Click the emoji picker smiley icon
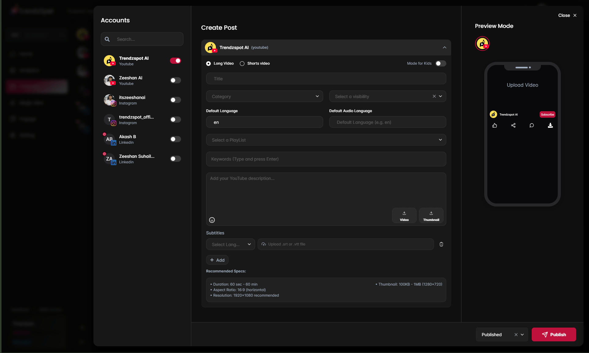The width and height of the screenshot is (589, 353). pyautogui.click(x=212, y=220)
